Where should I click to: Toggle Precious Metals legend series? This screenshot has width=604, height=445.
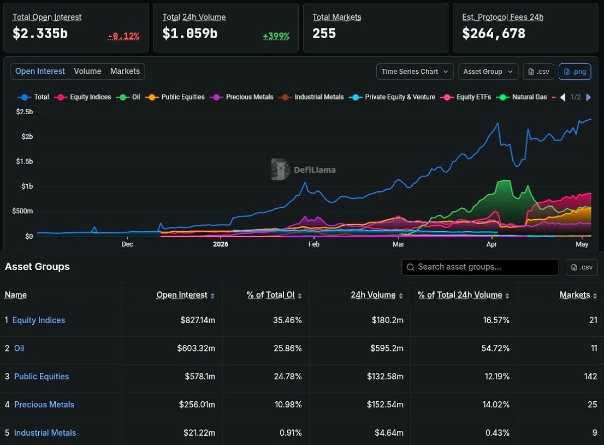(241, 97)
